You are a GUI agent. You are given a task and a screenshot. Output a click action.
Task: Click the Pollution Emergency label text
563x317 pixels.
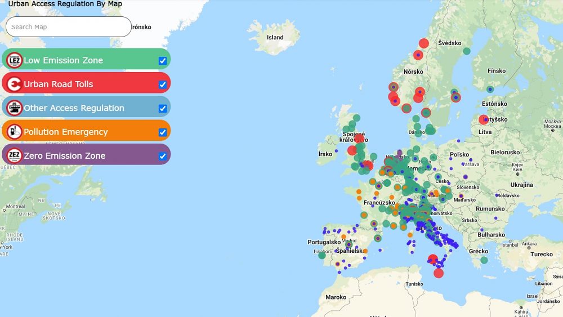65,132
